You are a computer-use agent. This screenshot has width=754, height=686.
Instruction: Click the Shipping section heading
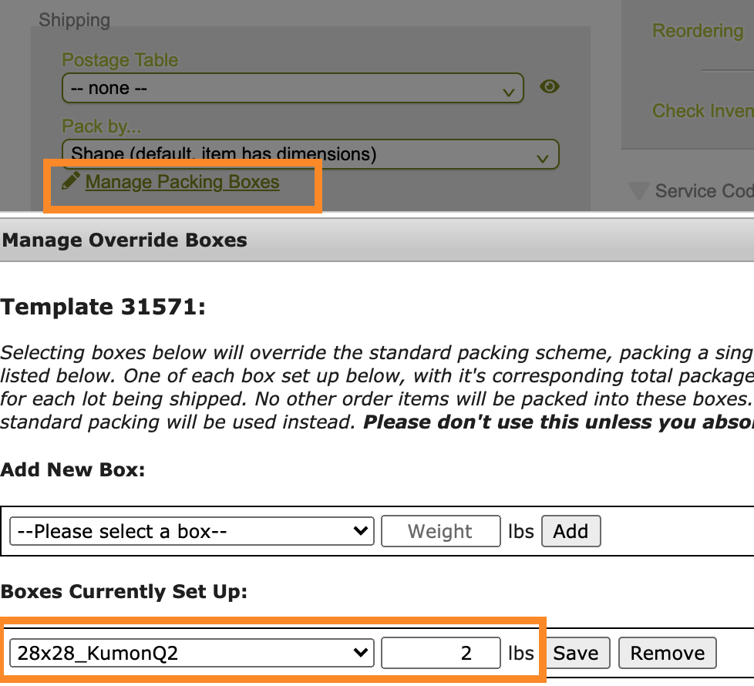coord(74,20)
